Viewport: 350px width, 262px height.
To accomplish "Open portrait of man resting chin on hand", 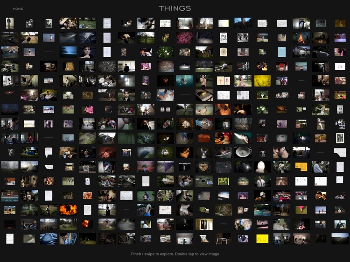I will coord(87,52).
